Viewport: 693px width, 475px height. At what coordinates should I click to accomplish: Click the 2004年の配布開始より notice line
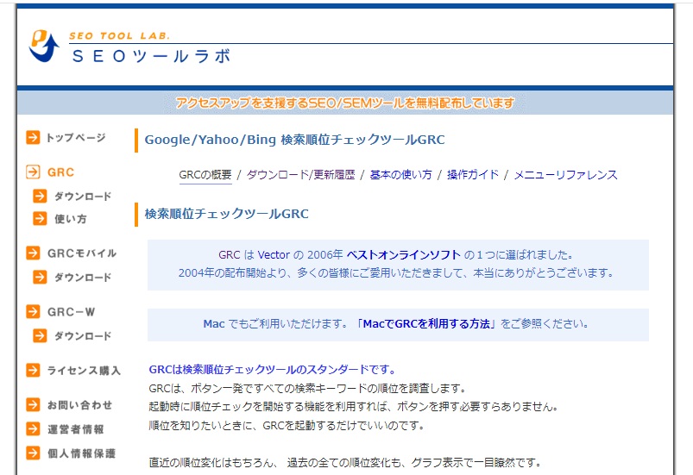(396, 273)
